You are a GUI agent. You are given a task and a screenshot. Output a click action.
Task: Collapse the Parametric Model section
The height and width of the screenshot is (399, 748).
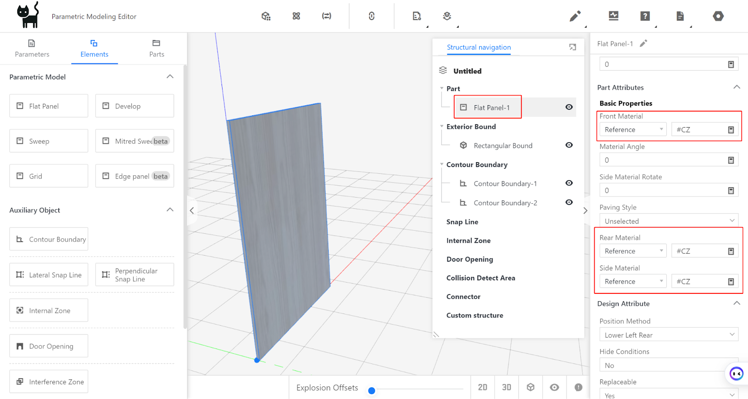point(170,77)
